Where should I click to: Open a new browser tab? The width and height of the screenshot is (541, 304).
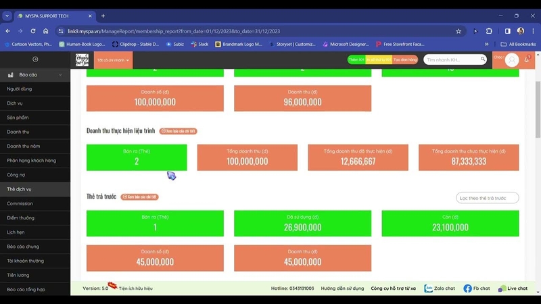[x=103, y=16]
